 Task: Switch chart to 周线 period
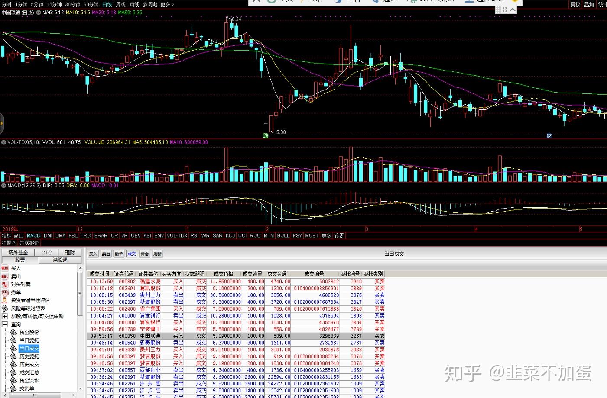pyautogui.click(x=121, y=5)
